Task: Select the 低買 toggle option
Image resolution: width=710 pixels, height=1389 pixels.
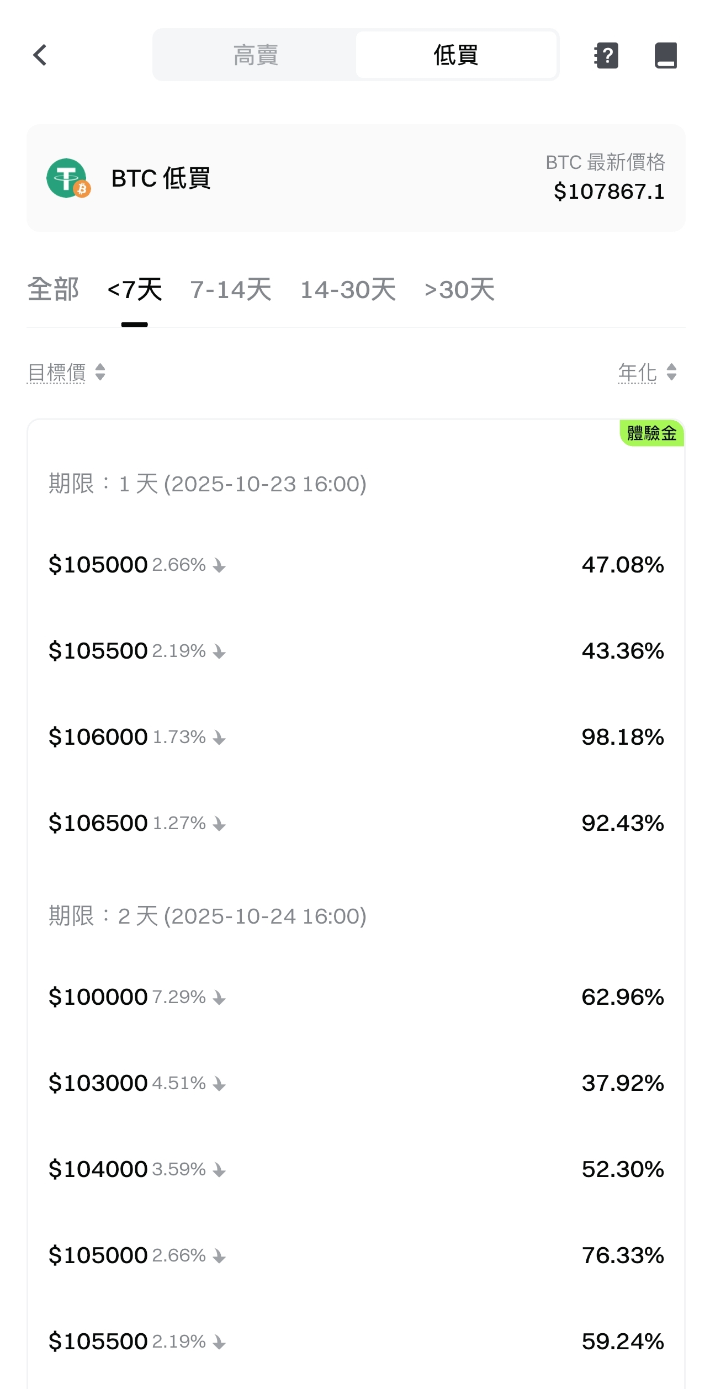Action: (456, 55)
